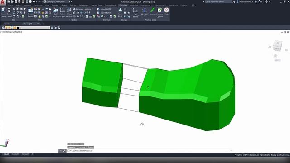Expand the Cut many sections dropdown arrow
This screenshot has width=290, height=163.
[92, 9]
